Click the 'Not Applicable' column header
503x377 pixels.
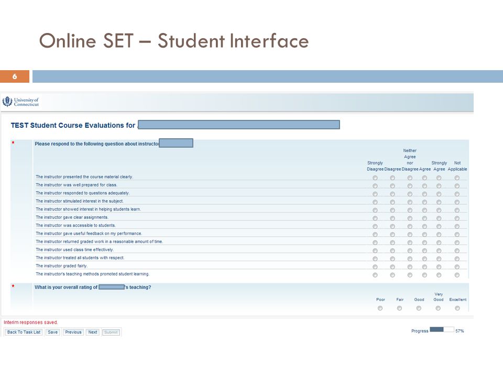(457, 166)
